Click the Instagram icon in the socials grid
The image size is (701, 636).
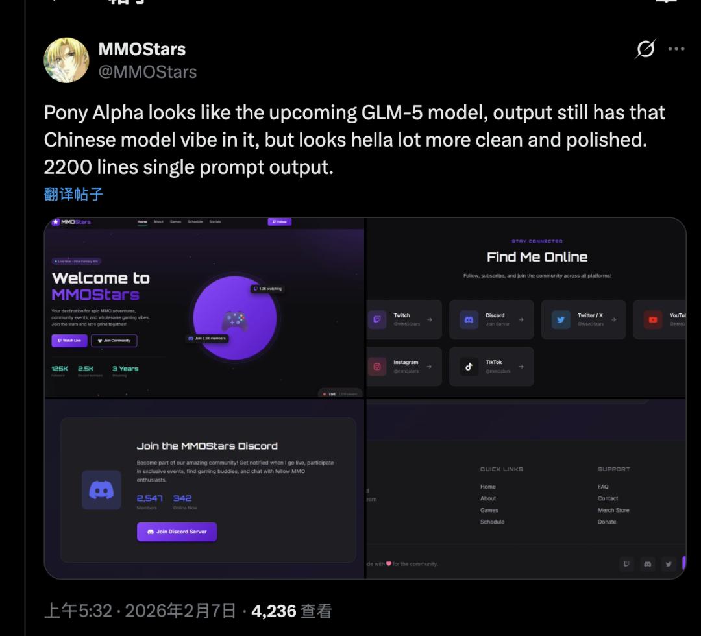tap(377, 367)
